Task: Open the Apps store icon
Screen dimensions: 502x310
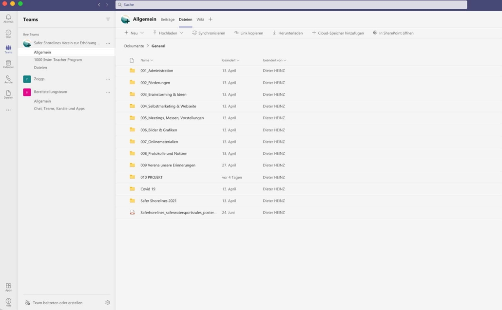Action: tap(8, 287)
